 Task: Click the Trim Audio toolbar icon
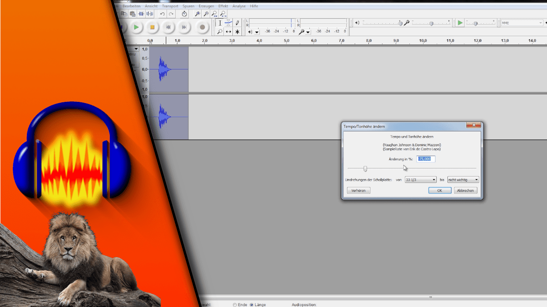[141, 14]
